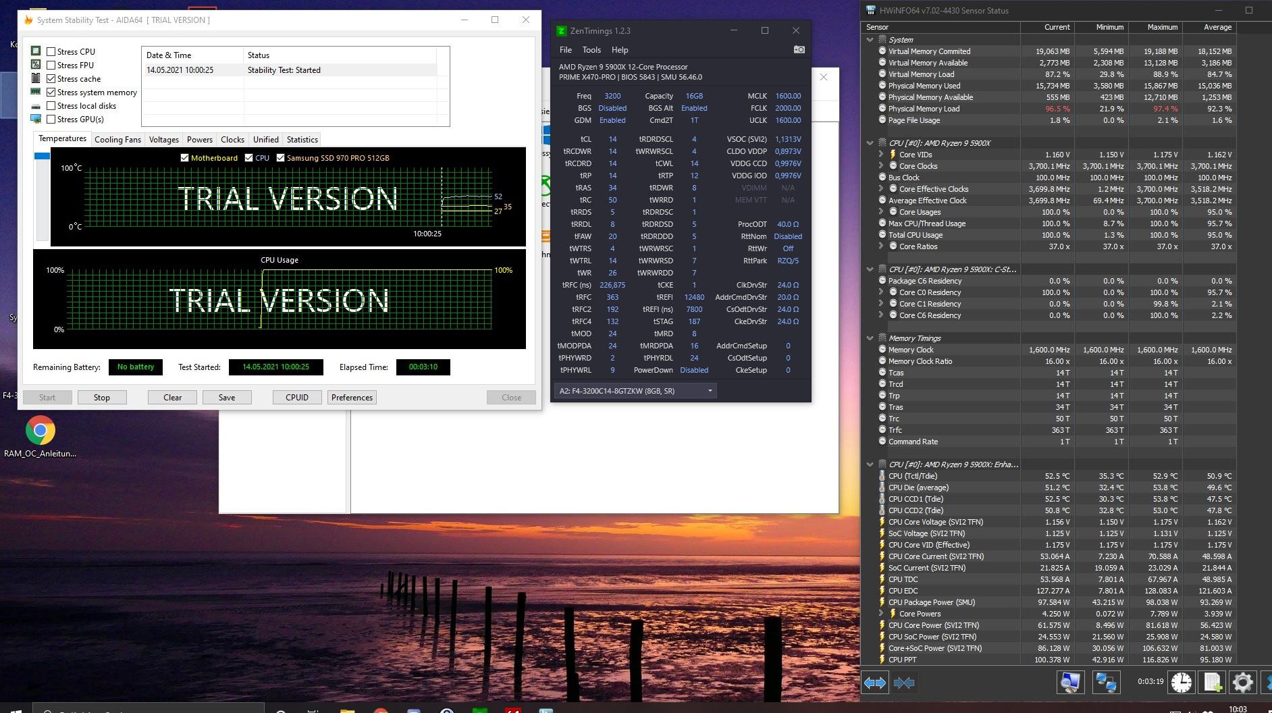Viewport: 1272px width, 713px height.
Task: Click the CPU chip icon beside Stress CPU
Action: 36,51
